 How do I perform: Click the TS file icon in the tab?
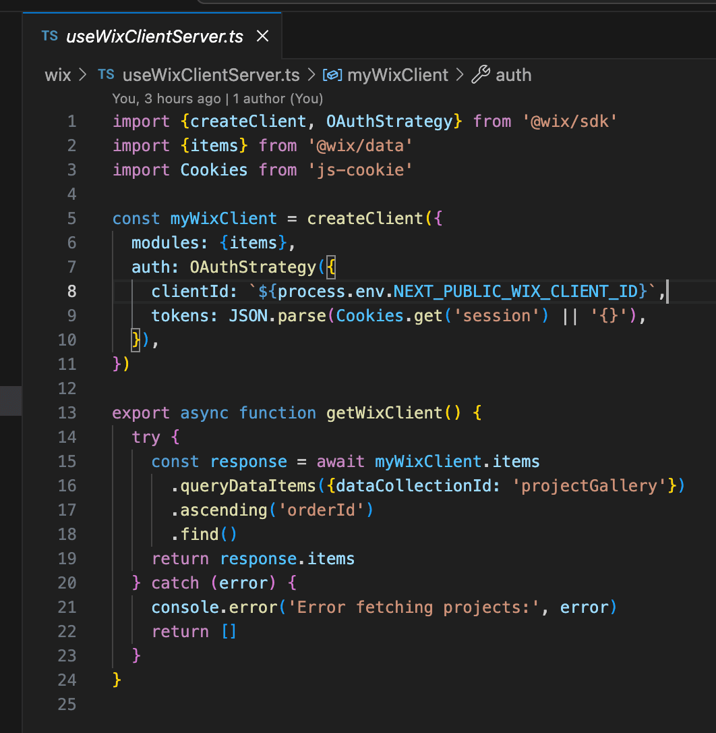click(49, 36)
